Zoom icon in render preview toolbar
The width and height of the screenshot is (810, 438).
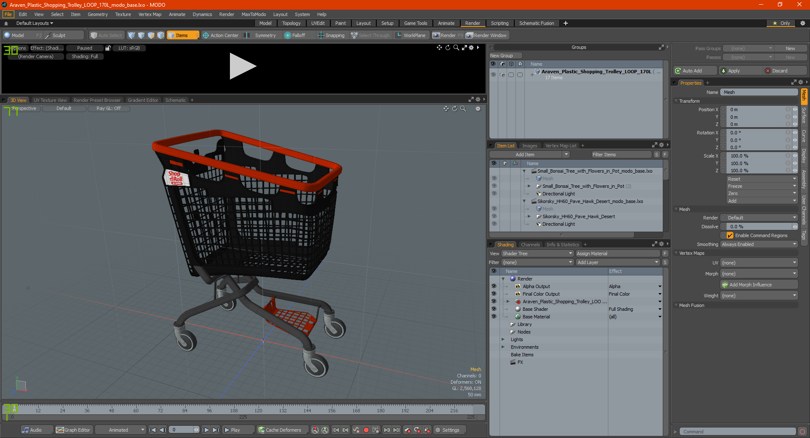pyautogui.click(x=456, y=48)
